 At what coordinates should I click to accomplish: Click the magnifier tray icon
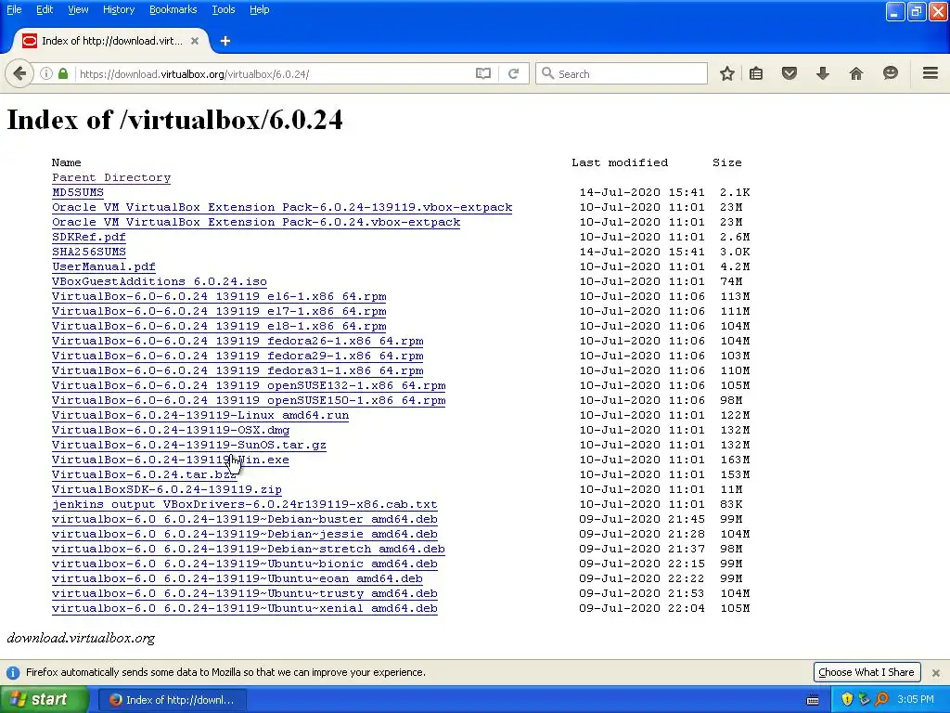(881, 699)
